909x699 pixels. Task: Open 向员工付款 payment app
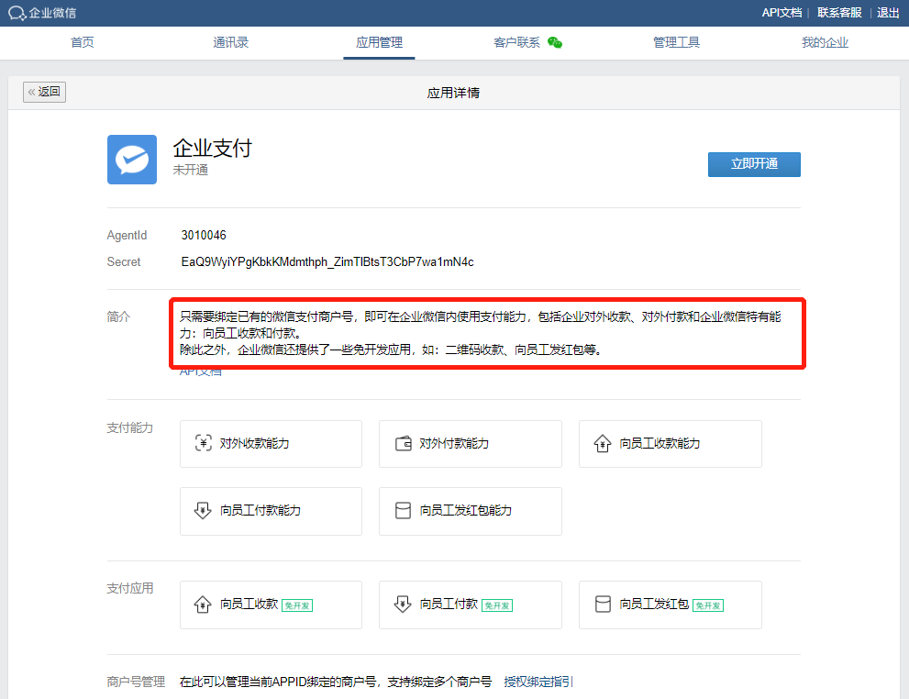pos(470,605)
